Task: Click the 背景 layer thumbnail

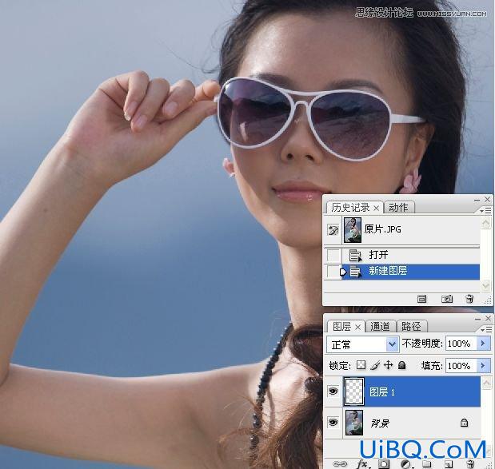Action: click(x=354, y=423)
